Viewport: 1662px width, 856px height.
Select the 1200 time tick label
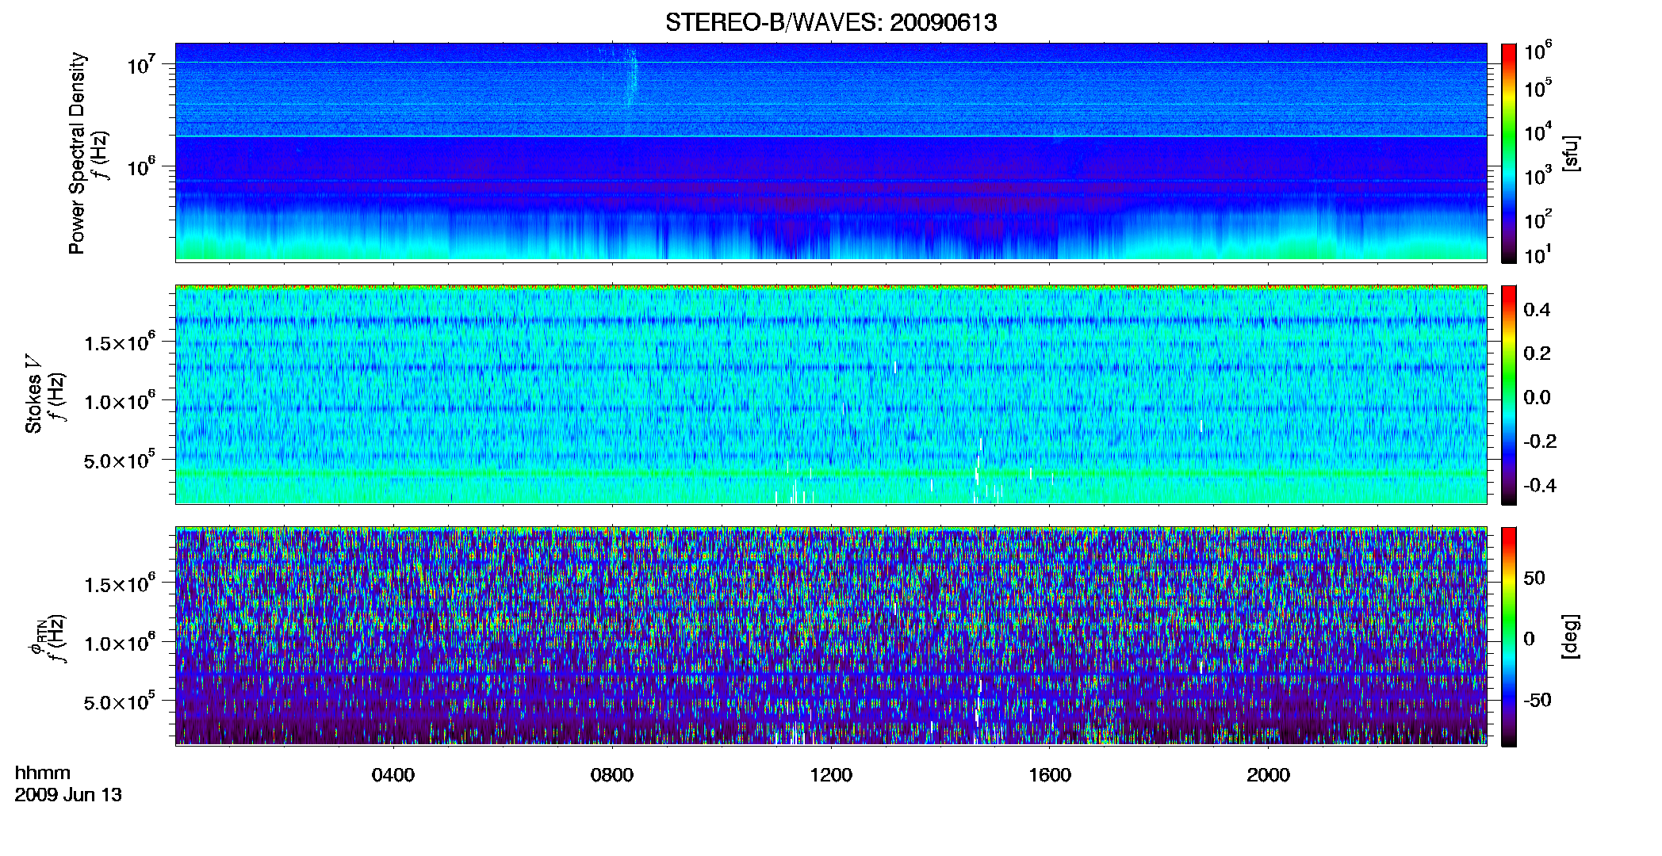[831, 775]
